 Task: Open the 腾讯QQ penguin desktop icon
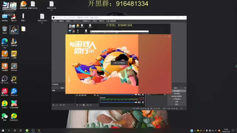[14, 17]
